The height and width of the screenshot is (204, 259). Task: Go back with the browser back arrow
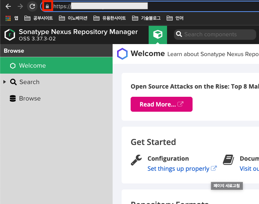8,6
